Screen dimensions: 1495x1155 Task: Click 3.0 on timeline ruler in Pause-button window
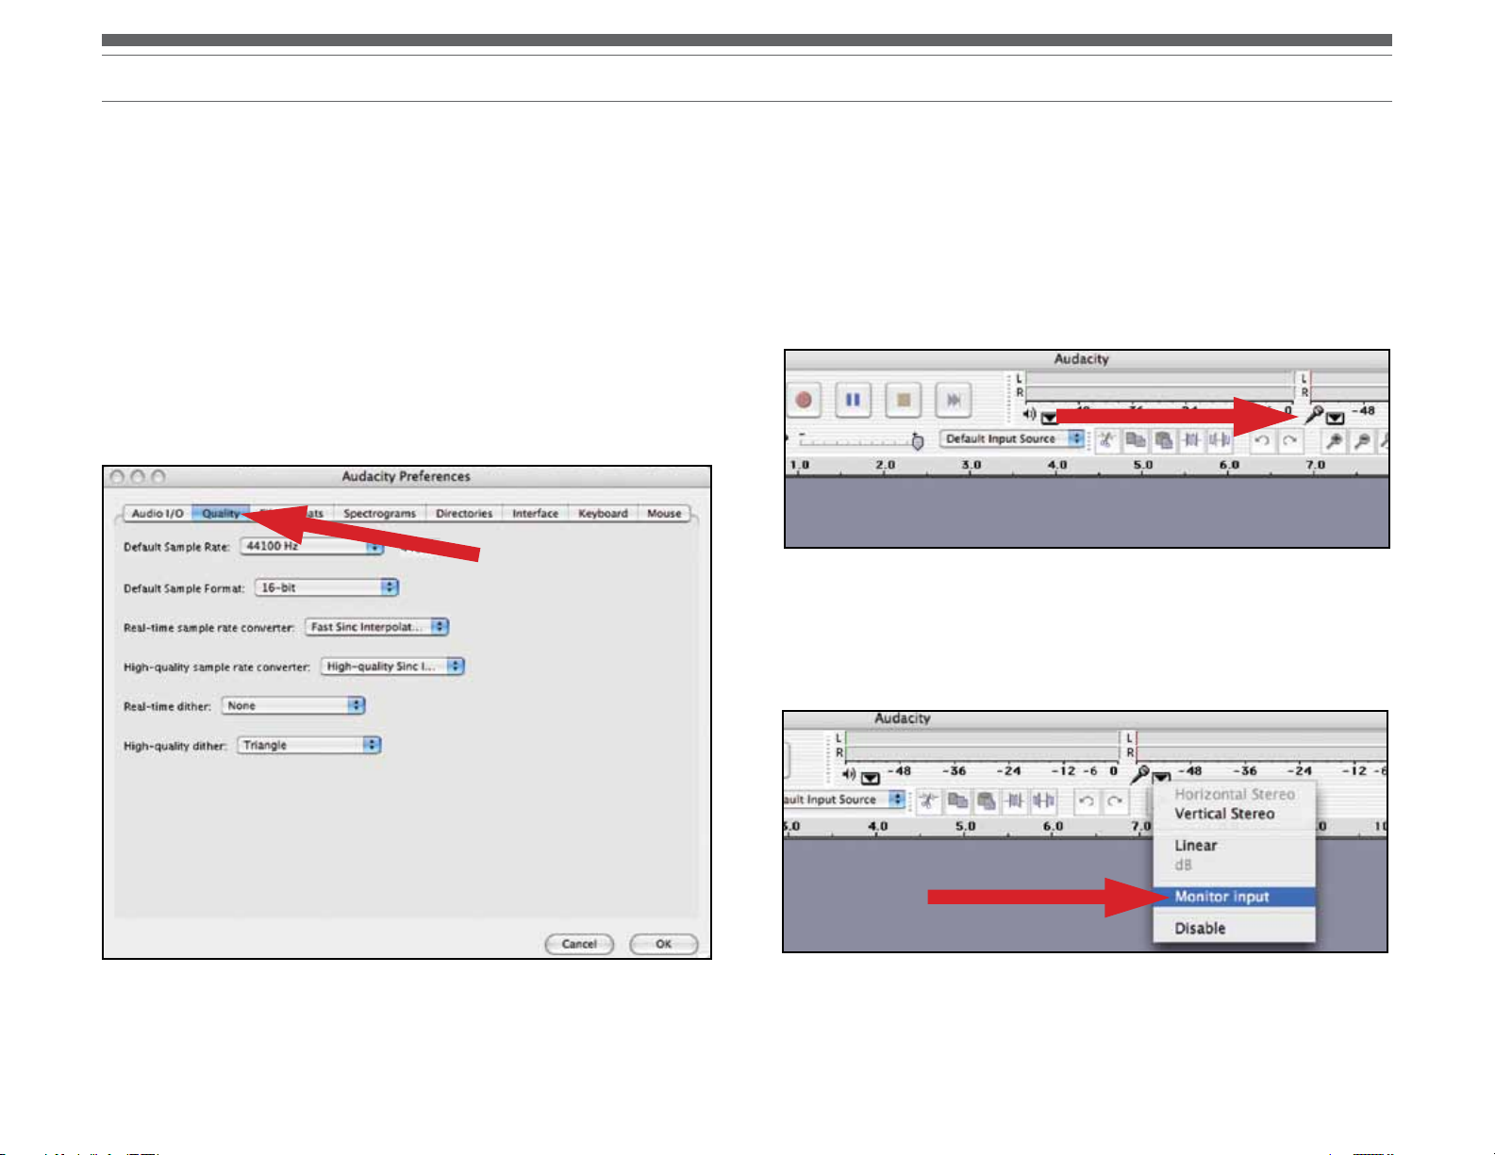[x=972, y=465]
